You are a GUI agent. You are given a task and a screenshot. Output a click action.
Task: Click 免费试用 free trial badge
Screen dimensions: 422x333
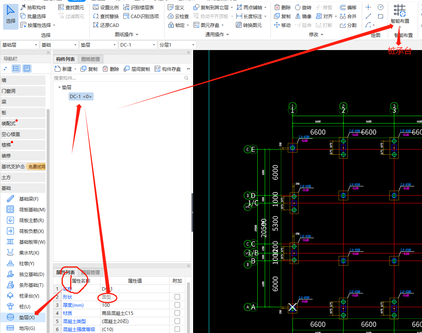click(37, 167)
